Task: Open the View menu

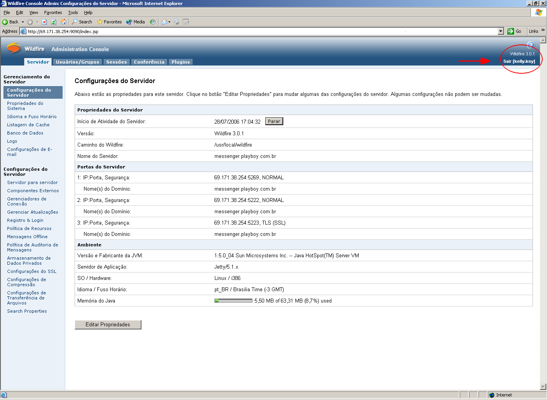Action: pos(34,12)
